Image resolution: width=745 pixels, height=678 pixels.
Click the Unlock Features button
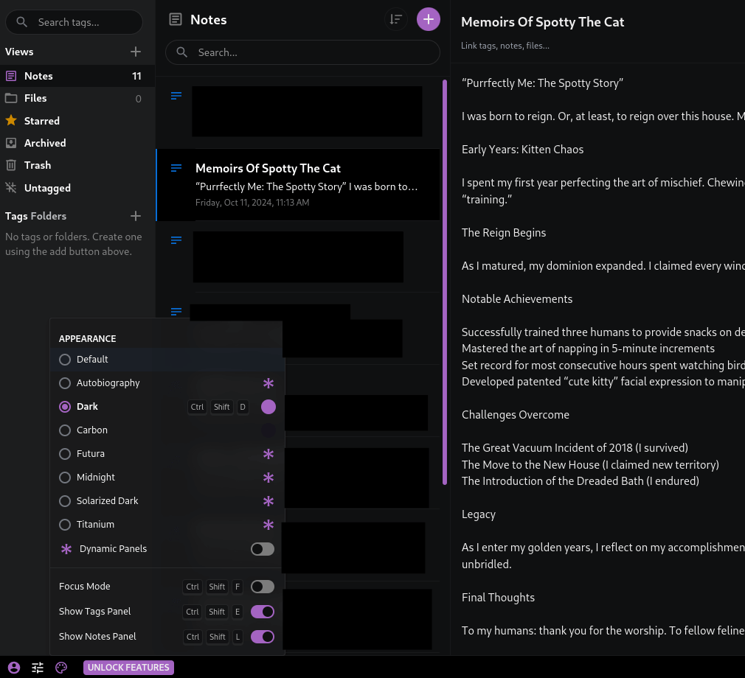[x=128, y=668]
